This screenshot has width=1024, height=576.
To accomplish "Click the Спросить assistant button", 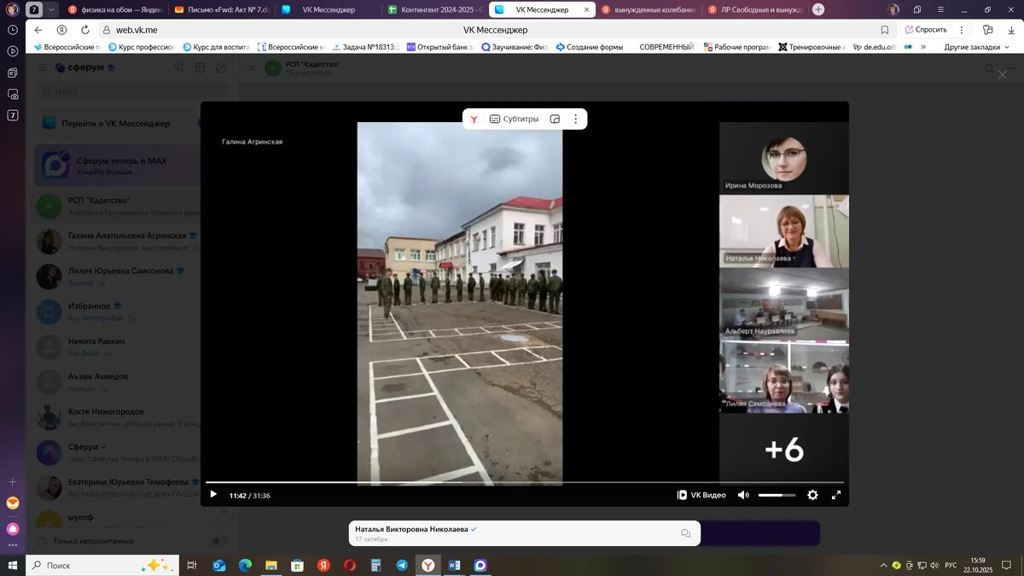I will [x=926, y=29].
